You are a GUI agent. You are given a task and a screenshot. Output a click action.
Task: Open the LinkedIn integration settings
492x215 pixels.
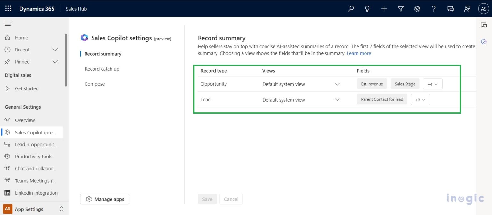point(36,193)
